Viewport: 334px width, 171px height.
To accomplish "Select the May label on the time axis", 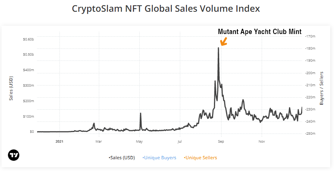I will click(139, 142).
